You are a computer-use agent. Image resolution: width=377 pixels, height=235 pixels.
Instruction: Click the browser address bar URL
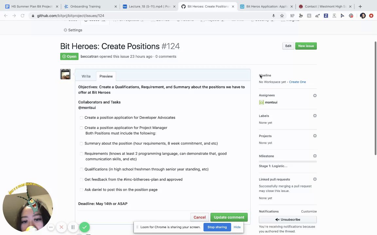(x=70, y=16)
